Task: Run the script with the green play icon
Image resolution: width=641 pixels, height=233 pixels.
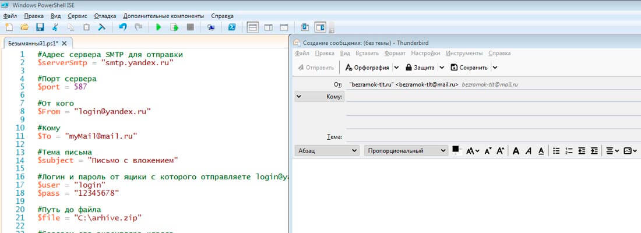Action: [x=159, y=28]
